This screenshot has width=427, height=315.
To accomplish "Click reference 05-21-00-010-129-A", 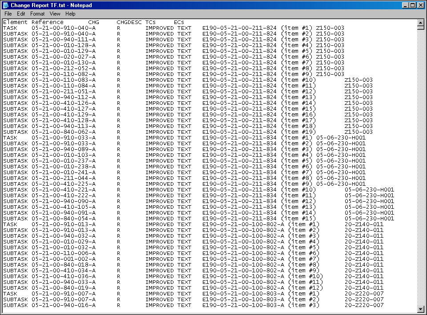I will (64, 51).
